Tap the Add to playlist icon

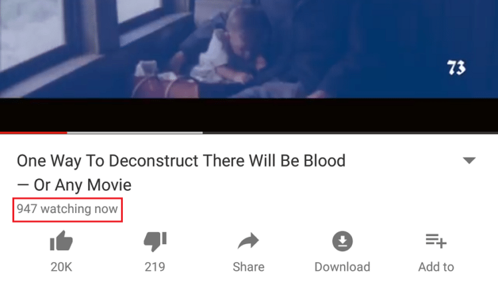(436, 241)
